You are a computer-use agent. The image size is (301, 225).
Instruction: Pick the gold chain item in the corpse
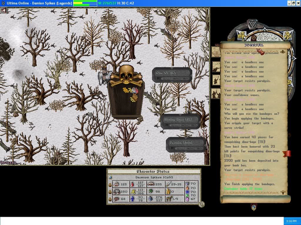click(126, 90)
